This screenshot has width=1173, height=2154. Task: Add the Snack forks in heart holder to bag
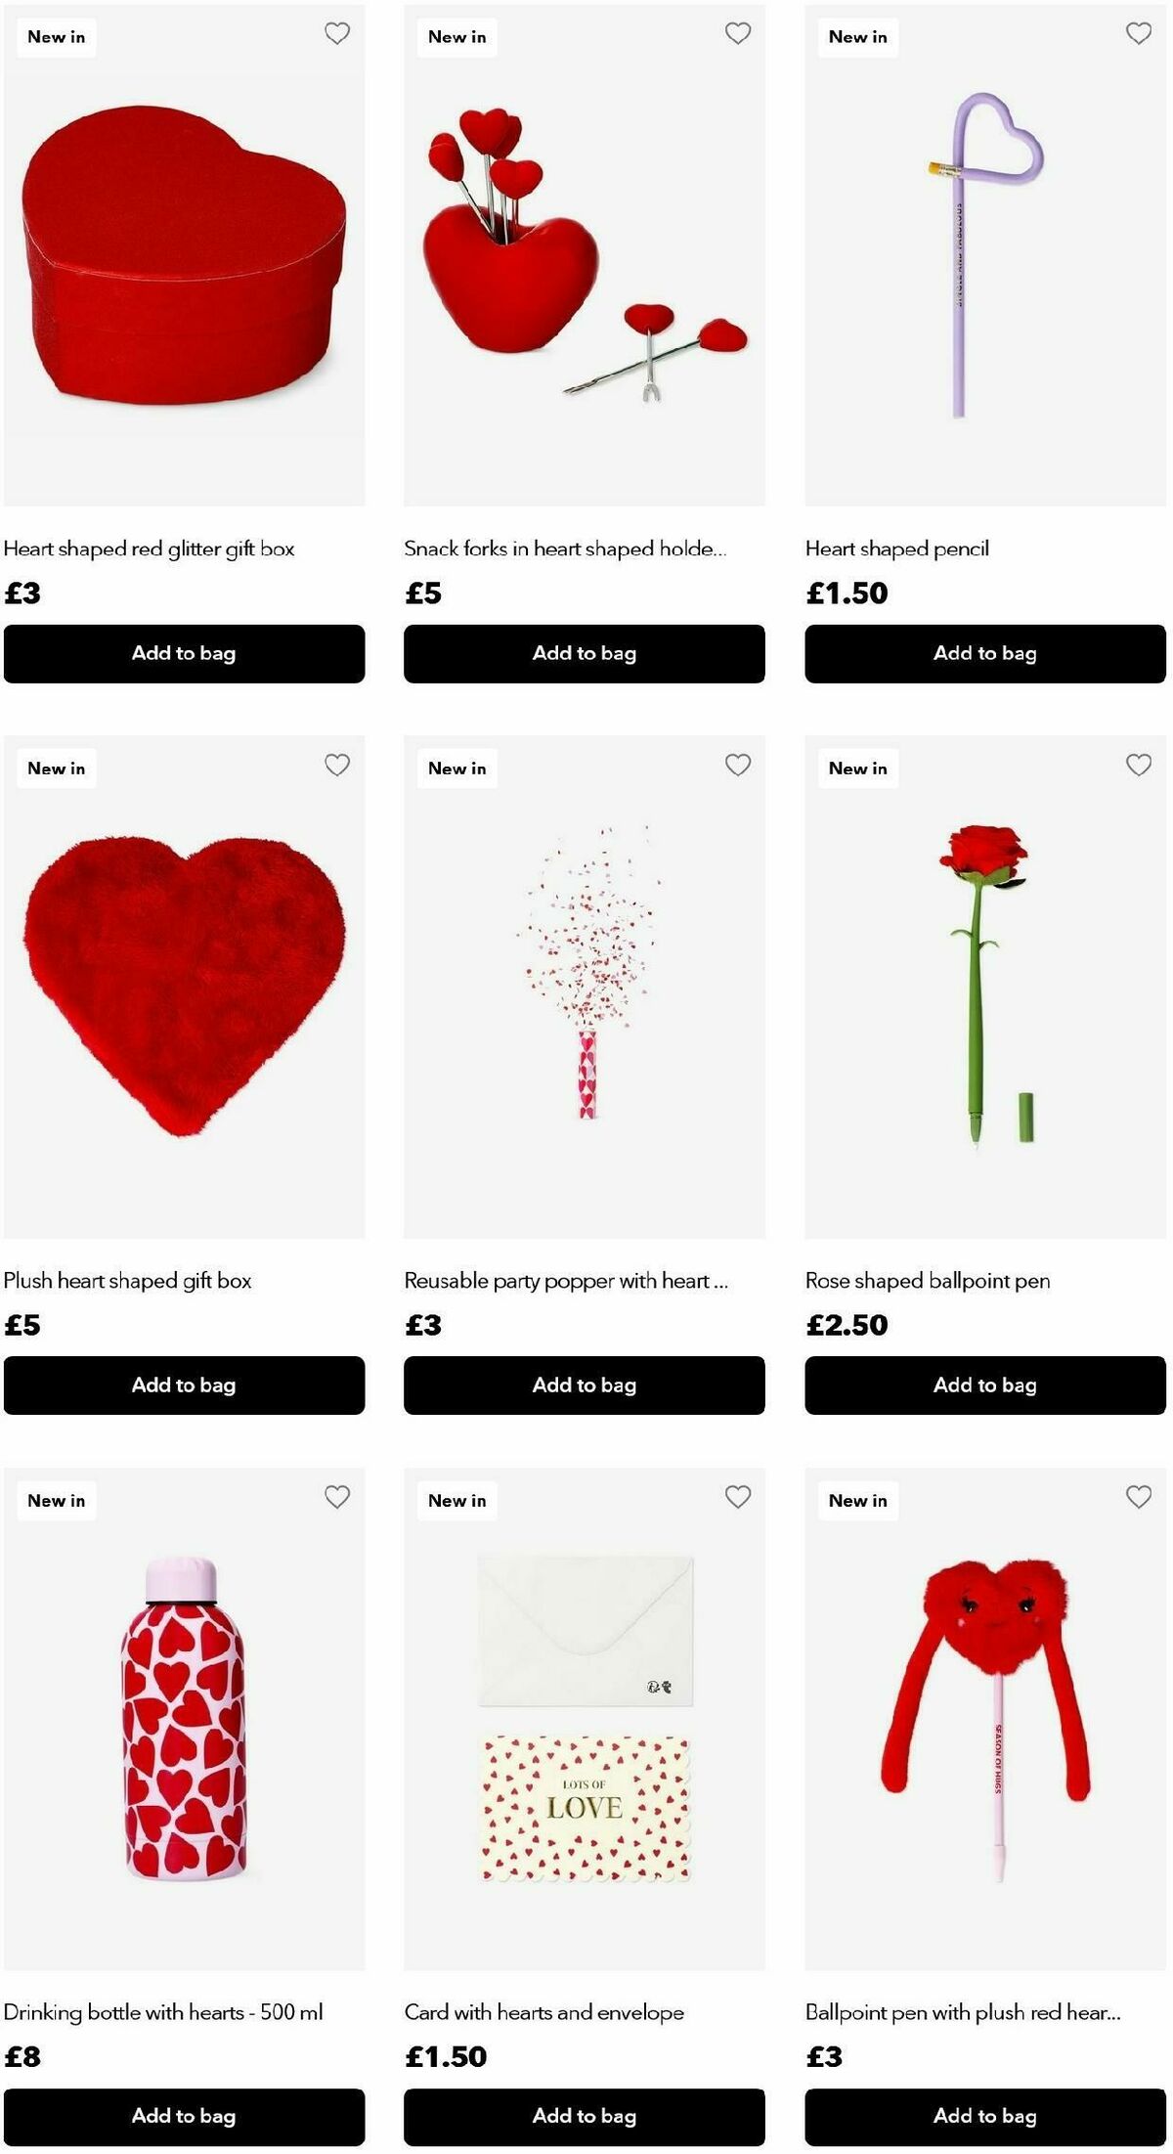pyautogui.click(x=584, y=654)
